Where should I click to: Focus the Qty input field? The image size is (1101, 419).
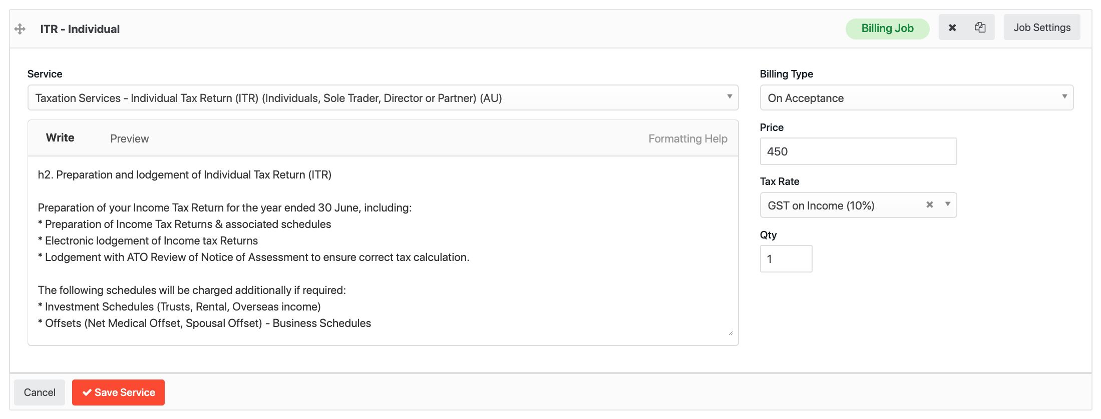tap(786, 259)
